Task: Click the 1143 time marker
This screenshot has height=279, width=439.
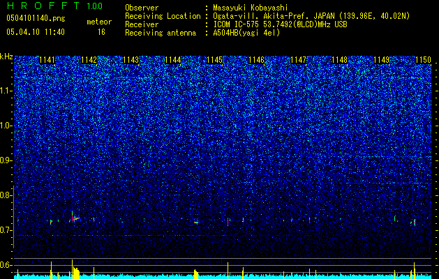Action: click(131, 60)
